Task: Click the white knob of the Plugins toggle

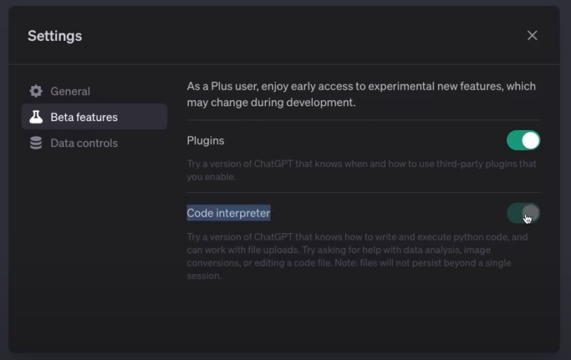Action: pos(530,140)
